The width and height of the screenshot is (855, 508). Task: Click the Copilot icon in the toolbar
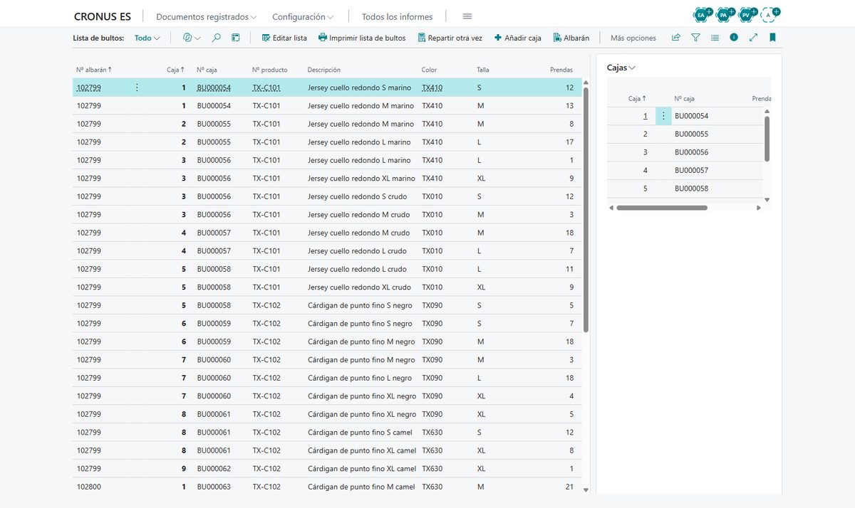[x=188, y=38]
